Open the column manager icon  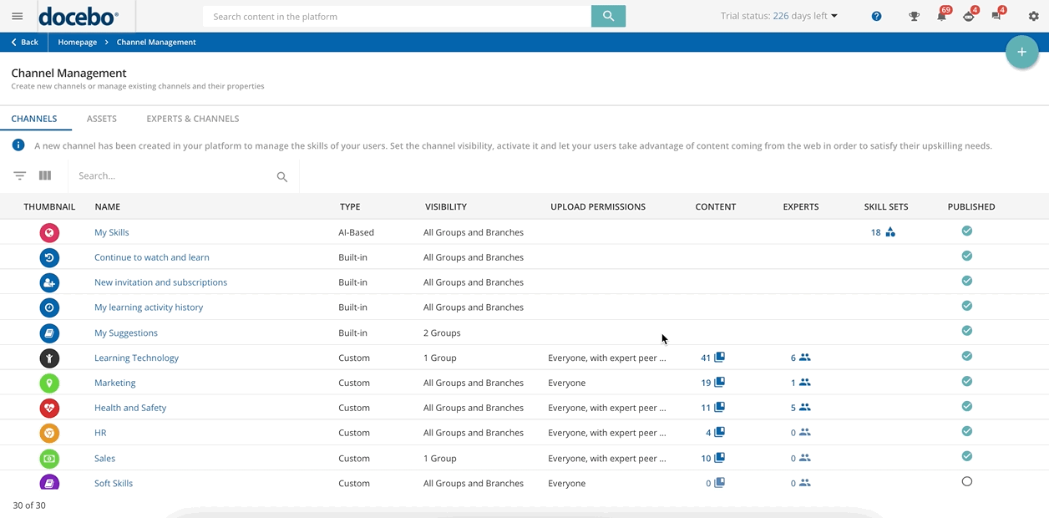[x=45, y=175]
